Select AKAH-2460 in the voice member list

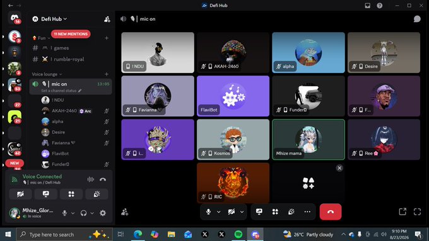76,111
